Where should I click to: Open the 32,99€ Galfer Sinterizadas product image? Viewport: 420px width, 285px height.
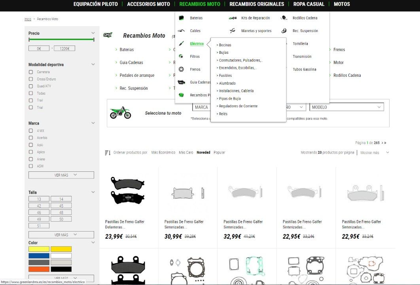(x=246, y=192)
